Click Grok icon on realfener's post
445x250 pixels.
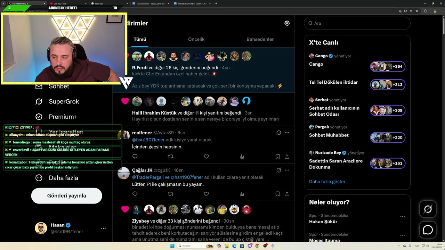(278, 133)
